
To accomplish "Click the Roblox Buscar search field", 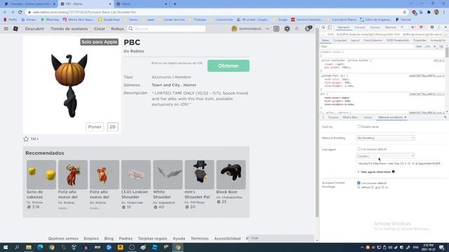I will [167, 29].
